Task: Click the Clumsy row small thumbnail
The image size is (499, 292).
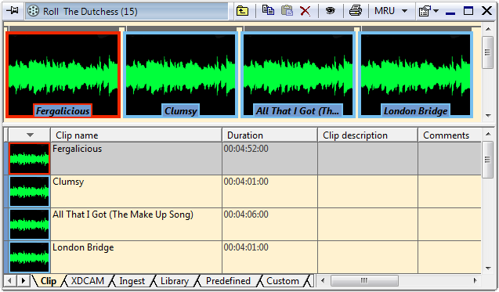Action: coord(29,192)
